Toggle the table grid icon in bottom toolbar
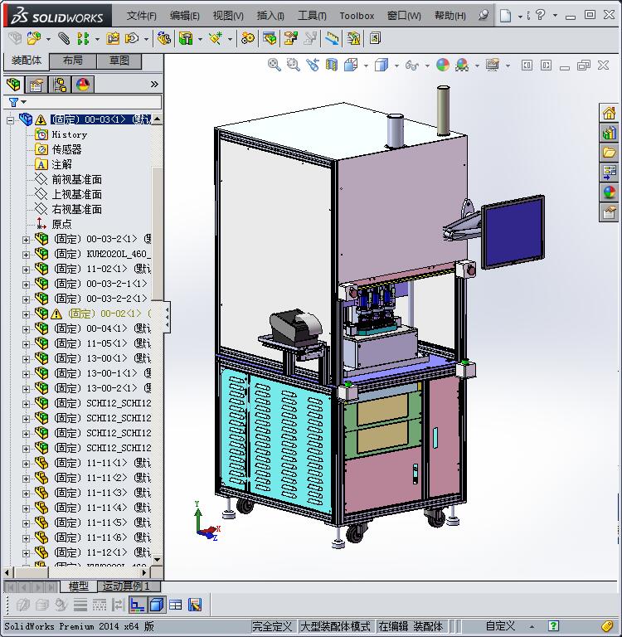This screenshot has height=637, width=622. 176,605
